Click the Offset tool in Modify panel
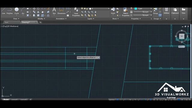192x108 pixels. click(48, 15)
